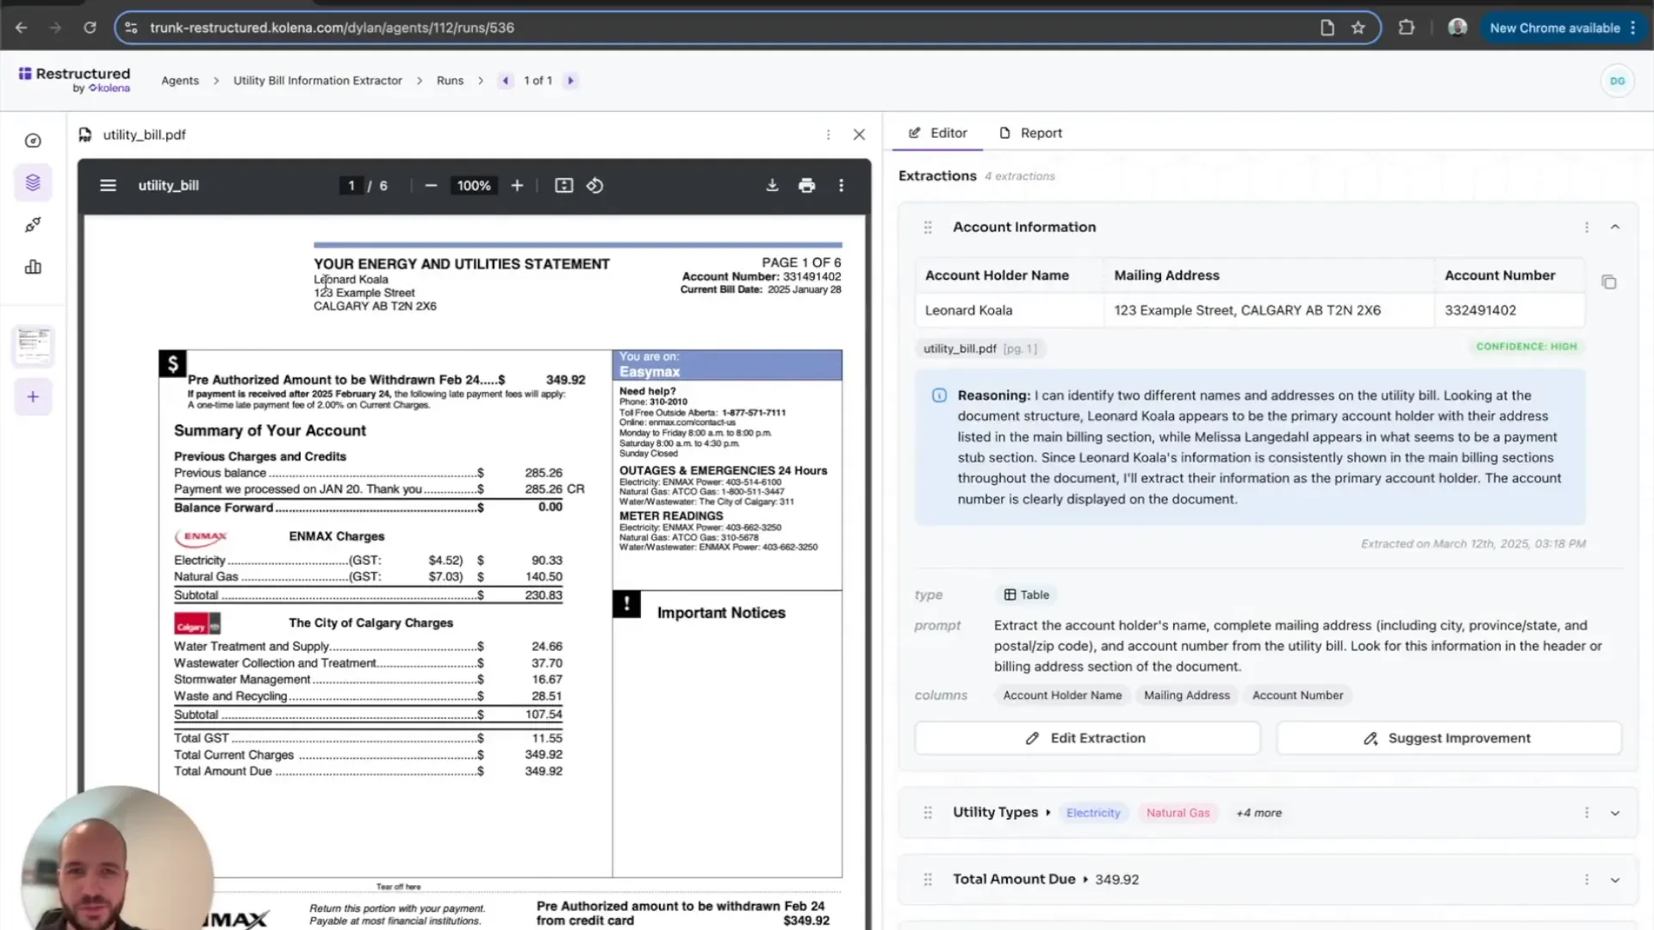This screenshot has width=1654, height=930.
Task: Click the Suggest Improvement button
Action: pos(1448,738)
